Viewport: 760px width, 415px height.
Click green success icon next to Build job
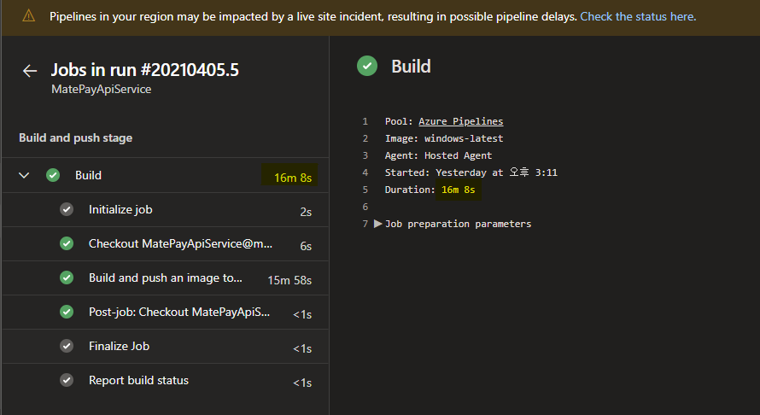53,175
